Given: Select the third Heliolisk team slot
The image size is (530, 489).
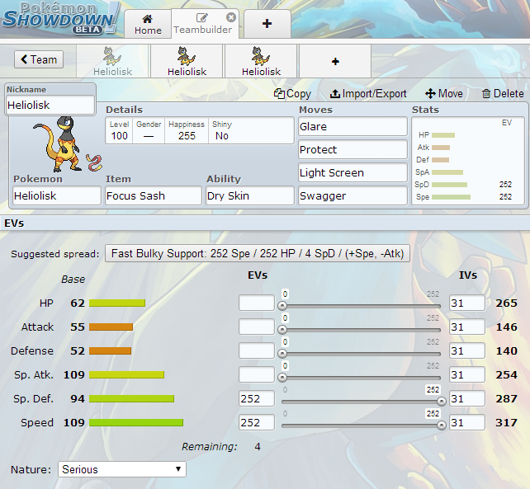Looking at the screenshot, I should [x=261, y=62].
